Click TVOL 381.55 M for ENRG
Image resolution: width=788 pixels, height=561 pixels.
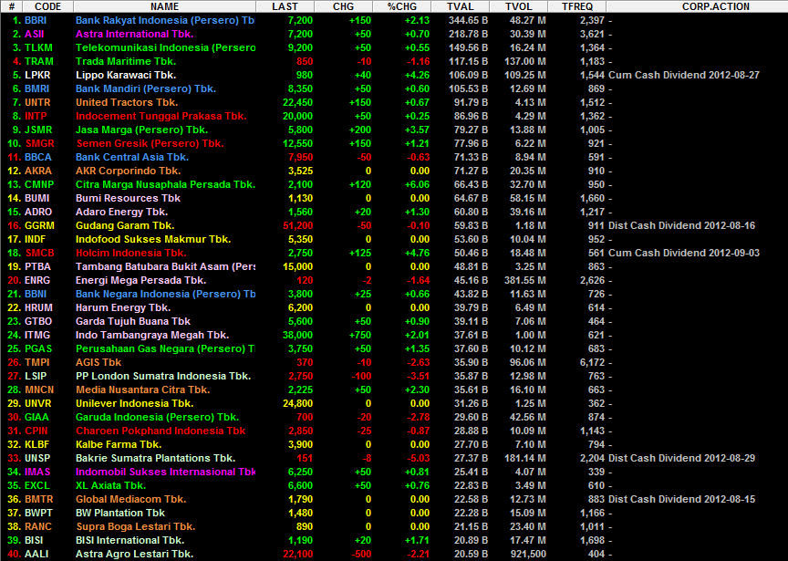pos(525,280)
